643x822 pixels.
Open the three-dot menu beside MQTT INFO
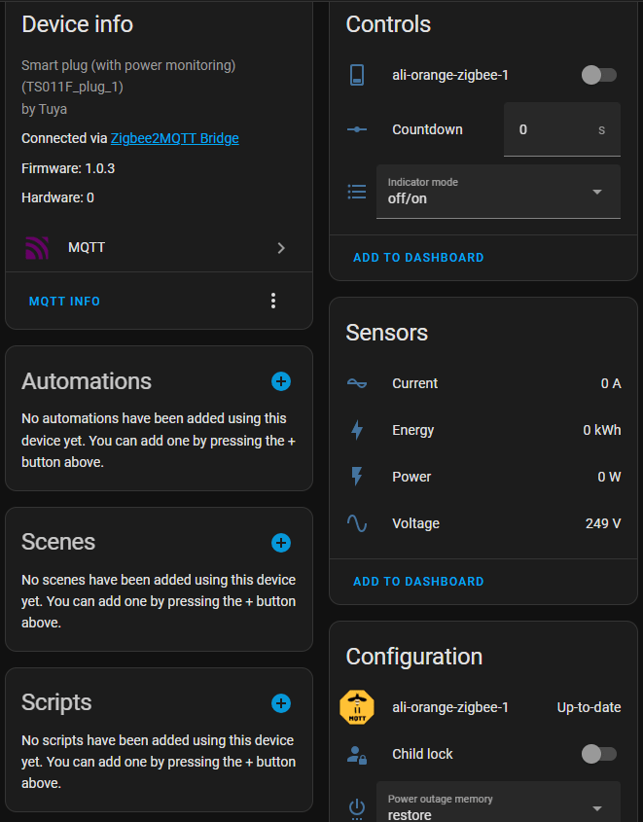[273, 301]
